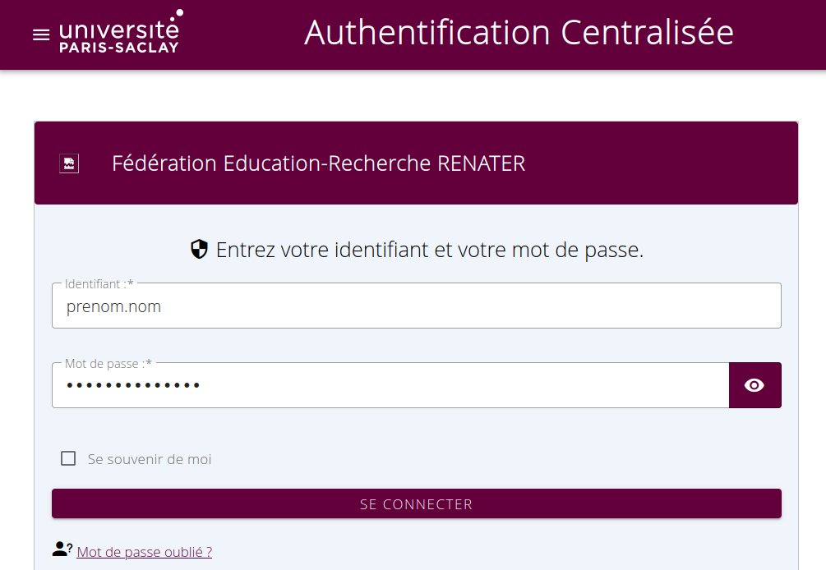
Task: Show password using the eye icon
Action: click(x=754, y=385)
